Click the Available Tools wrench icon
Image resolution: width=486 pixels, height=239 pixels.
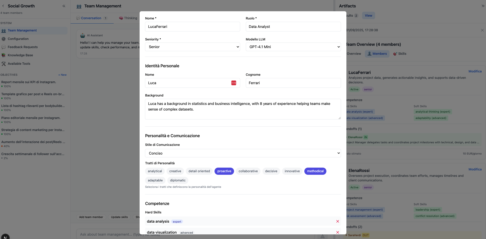click(4, 64)
